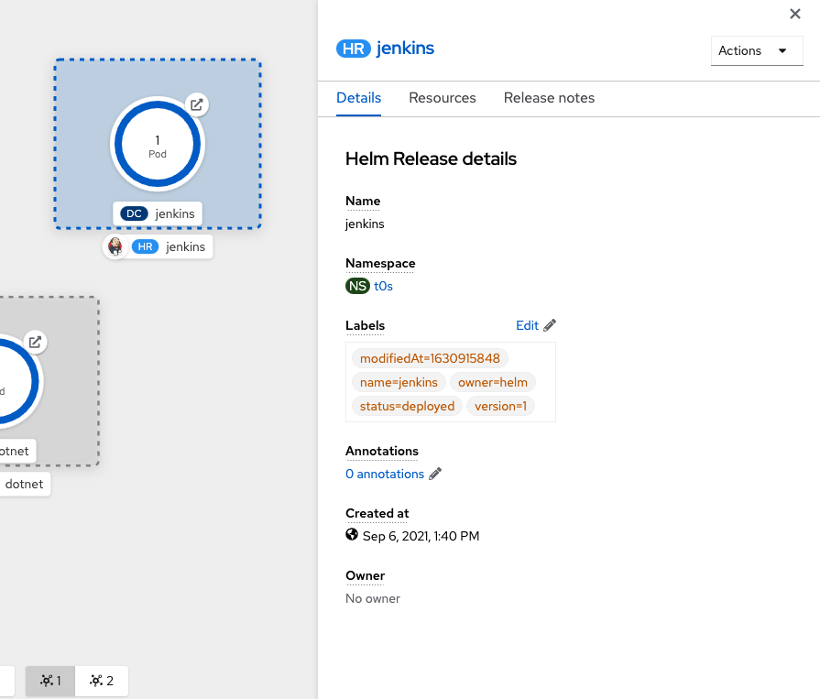The width and height of the screenshot is (820, 699).
Task: Click the pencil icon beside 0 annotations
Action: click(435, 474)
